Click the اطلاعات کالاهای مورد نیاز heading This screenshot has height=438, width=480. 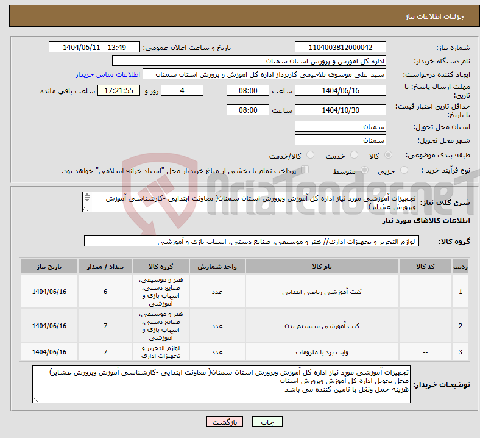426,221
